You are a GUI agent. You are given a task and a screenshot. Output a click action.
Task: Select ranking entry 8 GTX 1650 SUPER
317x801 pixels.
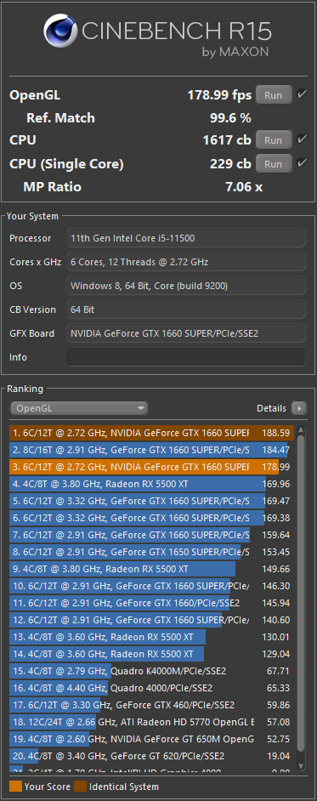click(x=151, y=552)
